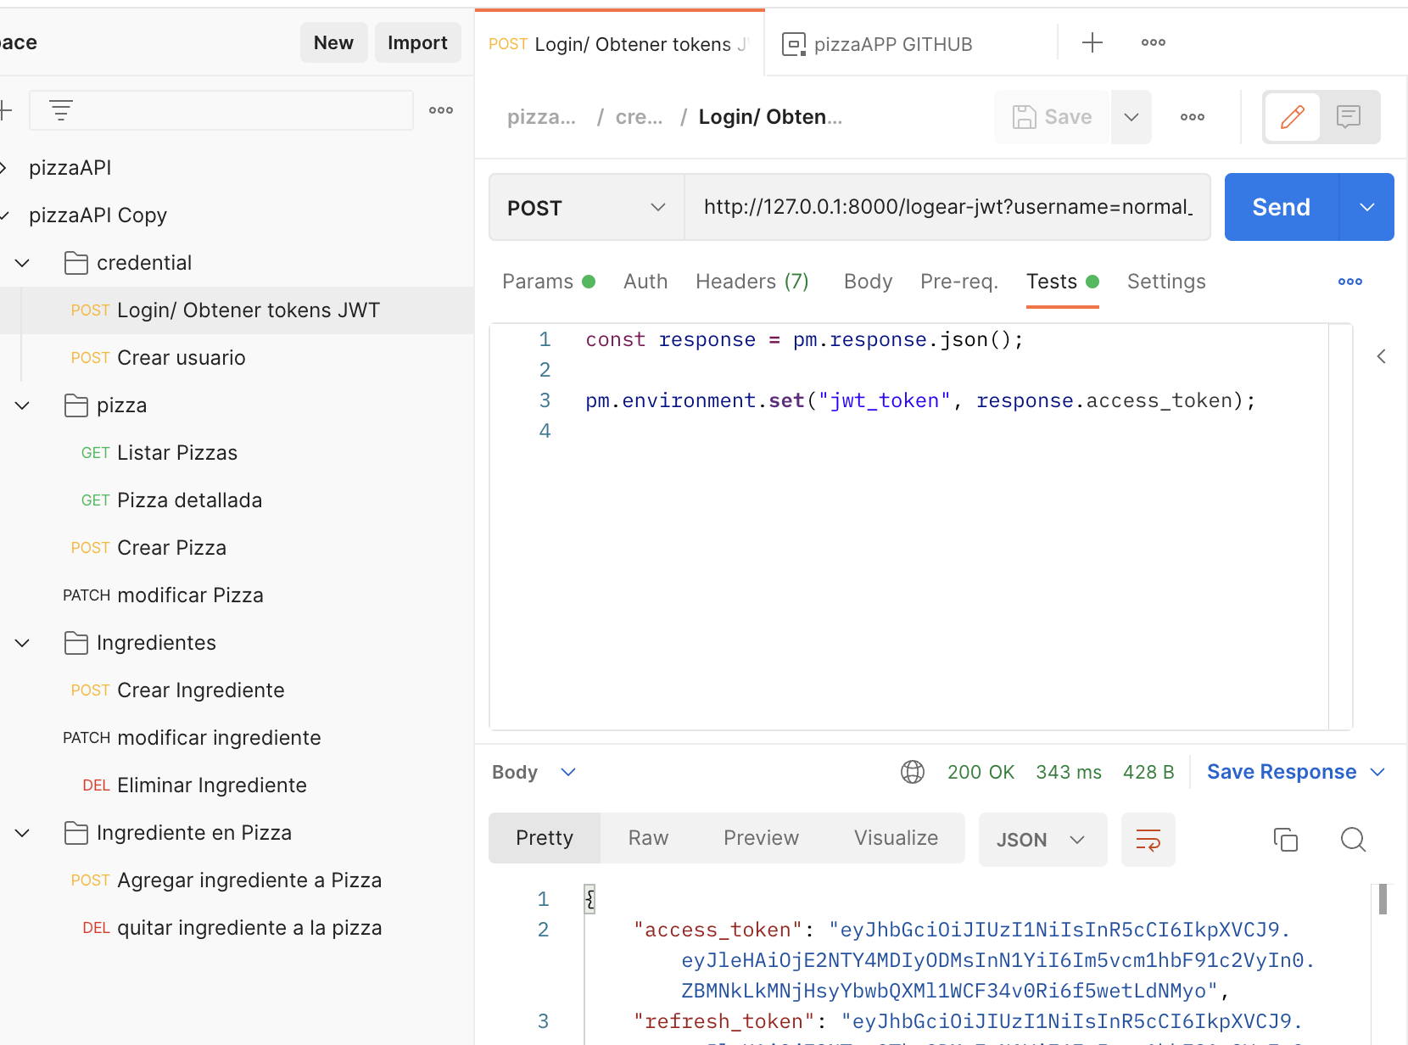The image size is (1408, 1045).
Task: Select the Login/ Obtener tokens open tab
Action: pos(620,44)
